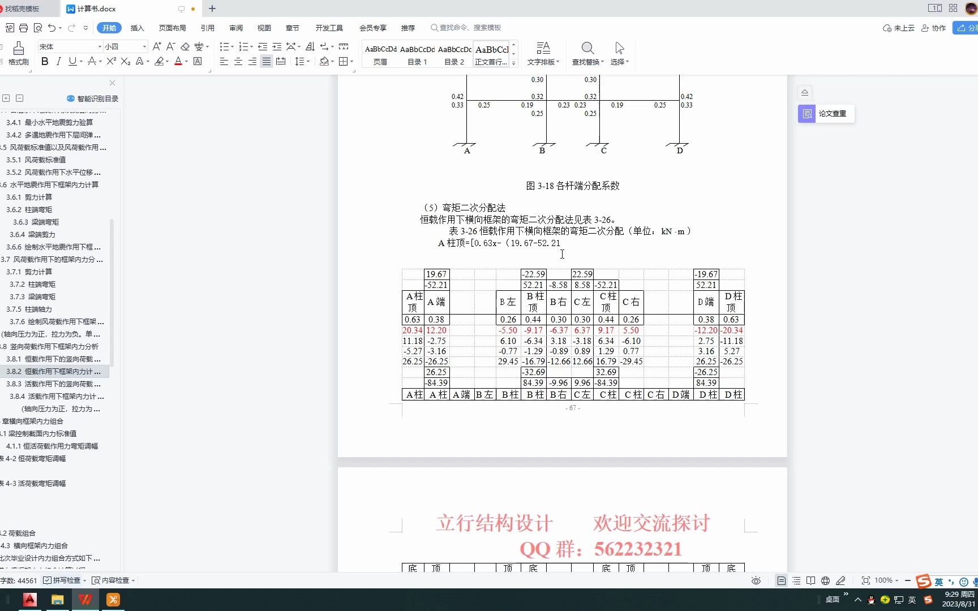Toggle bold formatting
978x611 pixels.
[x=45, y=62]
